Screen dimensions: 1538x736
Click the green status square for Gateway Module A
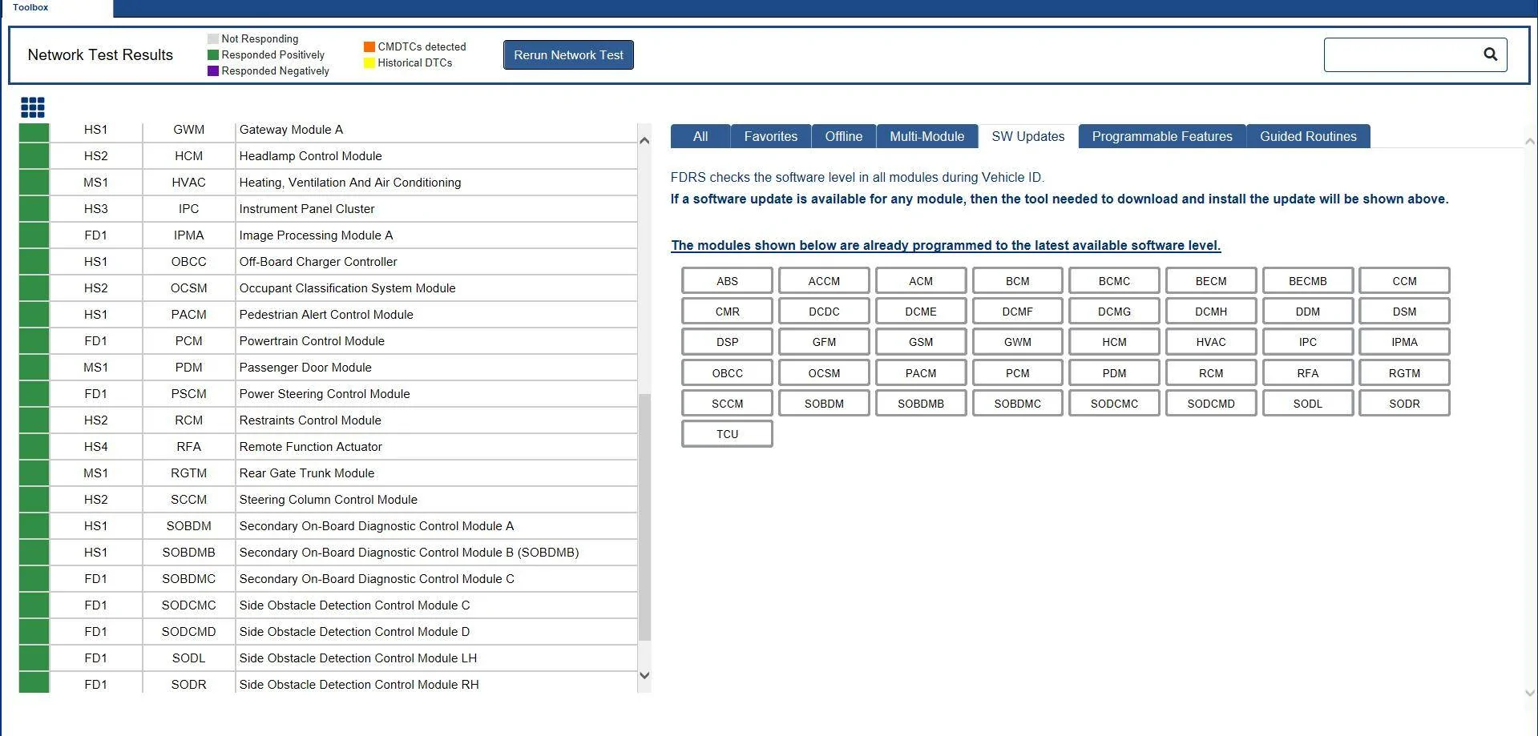(34, 131)
